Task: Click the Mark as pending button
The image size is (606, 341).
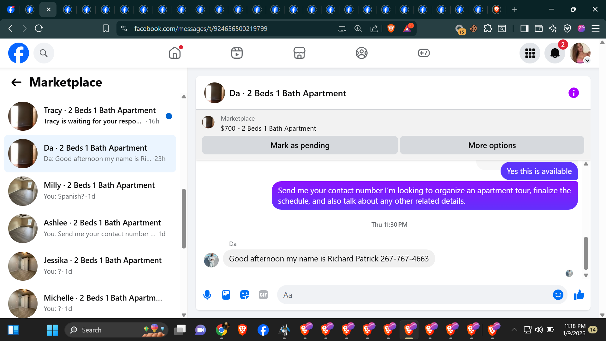Action: [x=300, y=145]
